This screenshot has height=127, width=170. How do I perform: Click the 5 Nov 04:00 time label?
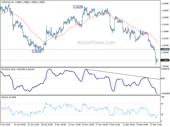click(60, 124)
